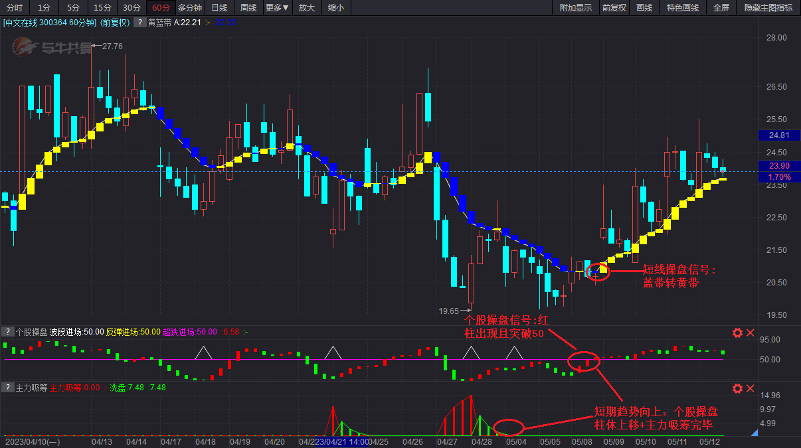Screen dimensions: 801x448
Task: Click the 24.81 price tag on axis
Action: (779, 135)
